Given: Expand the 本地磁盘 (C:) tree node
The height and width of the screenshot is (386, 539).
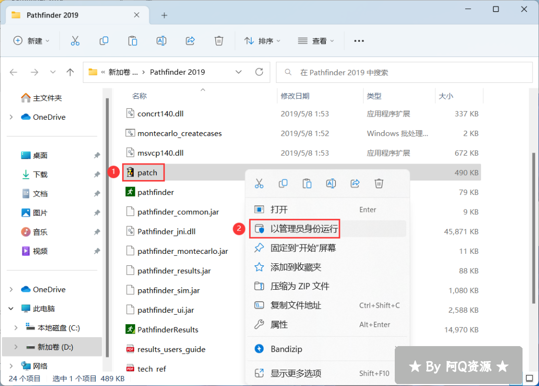Looking at the screenshot, I should click(x=16, y=328).
